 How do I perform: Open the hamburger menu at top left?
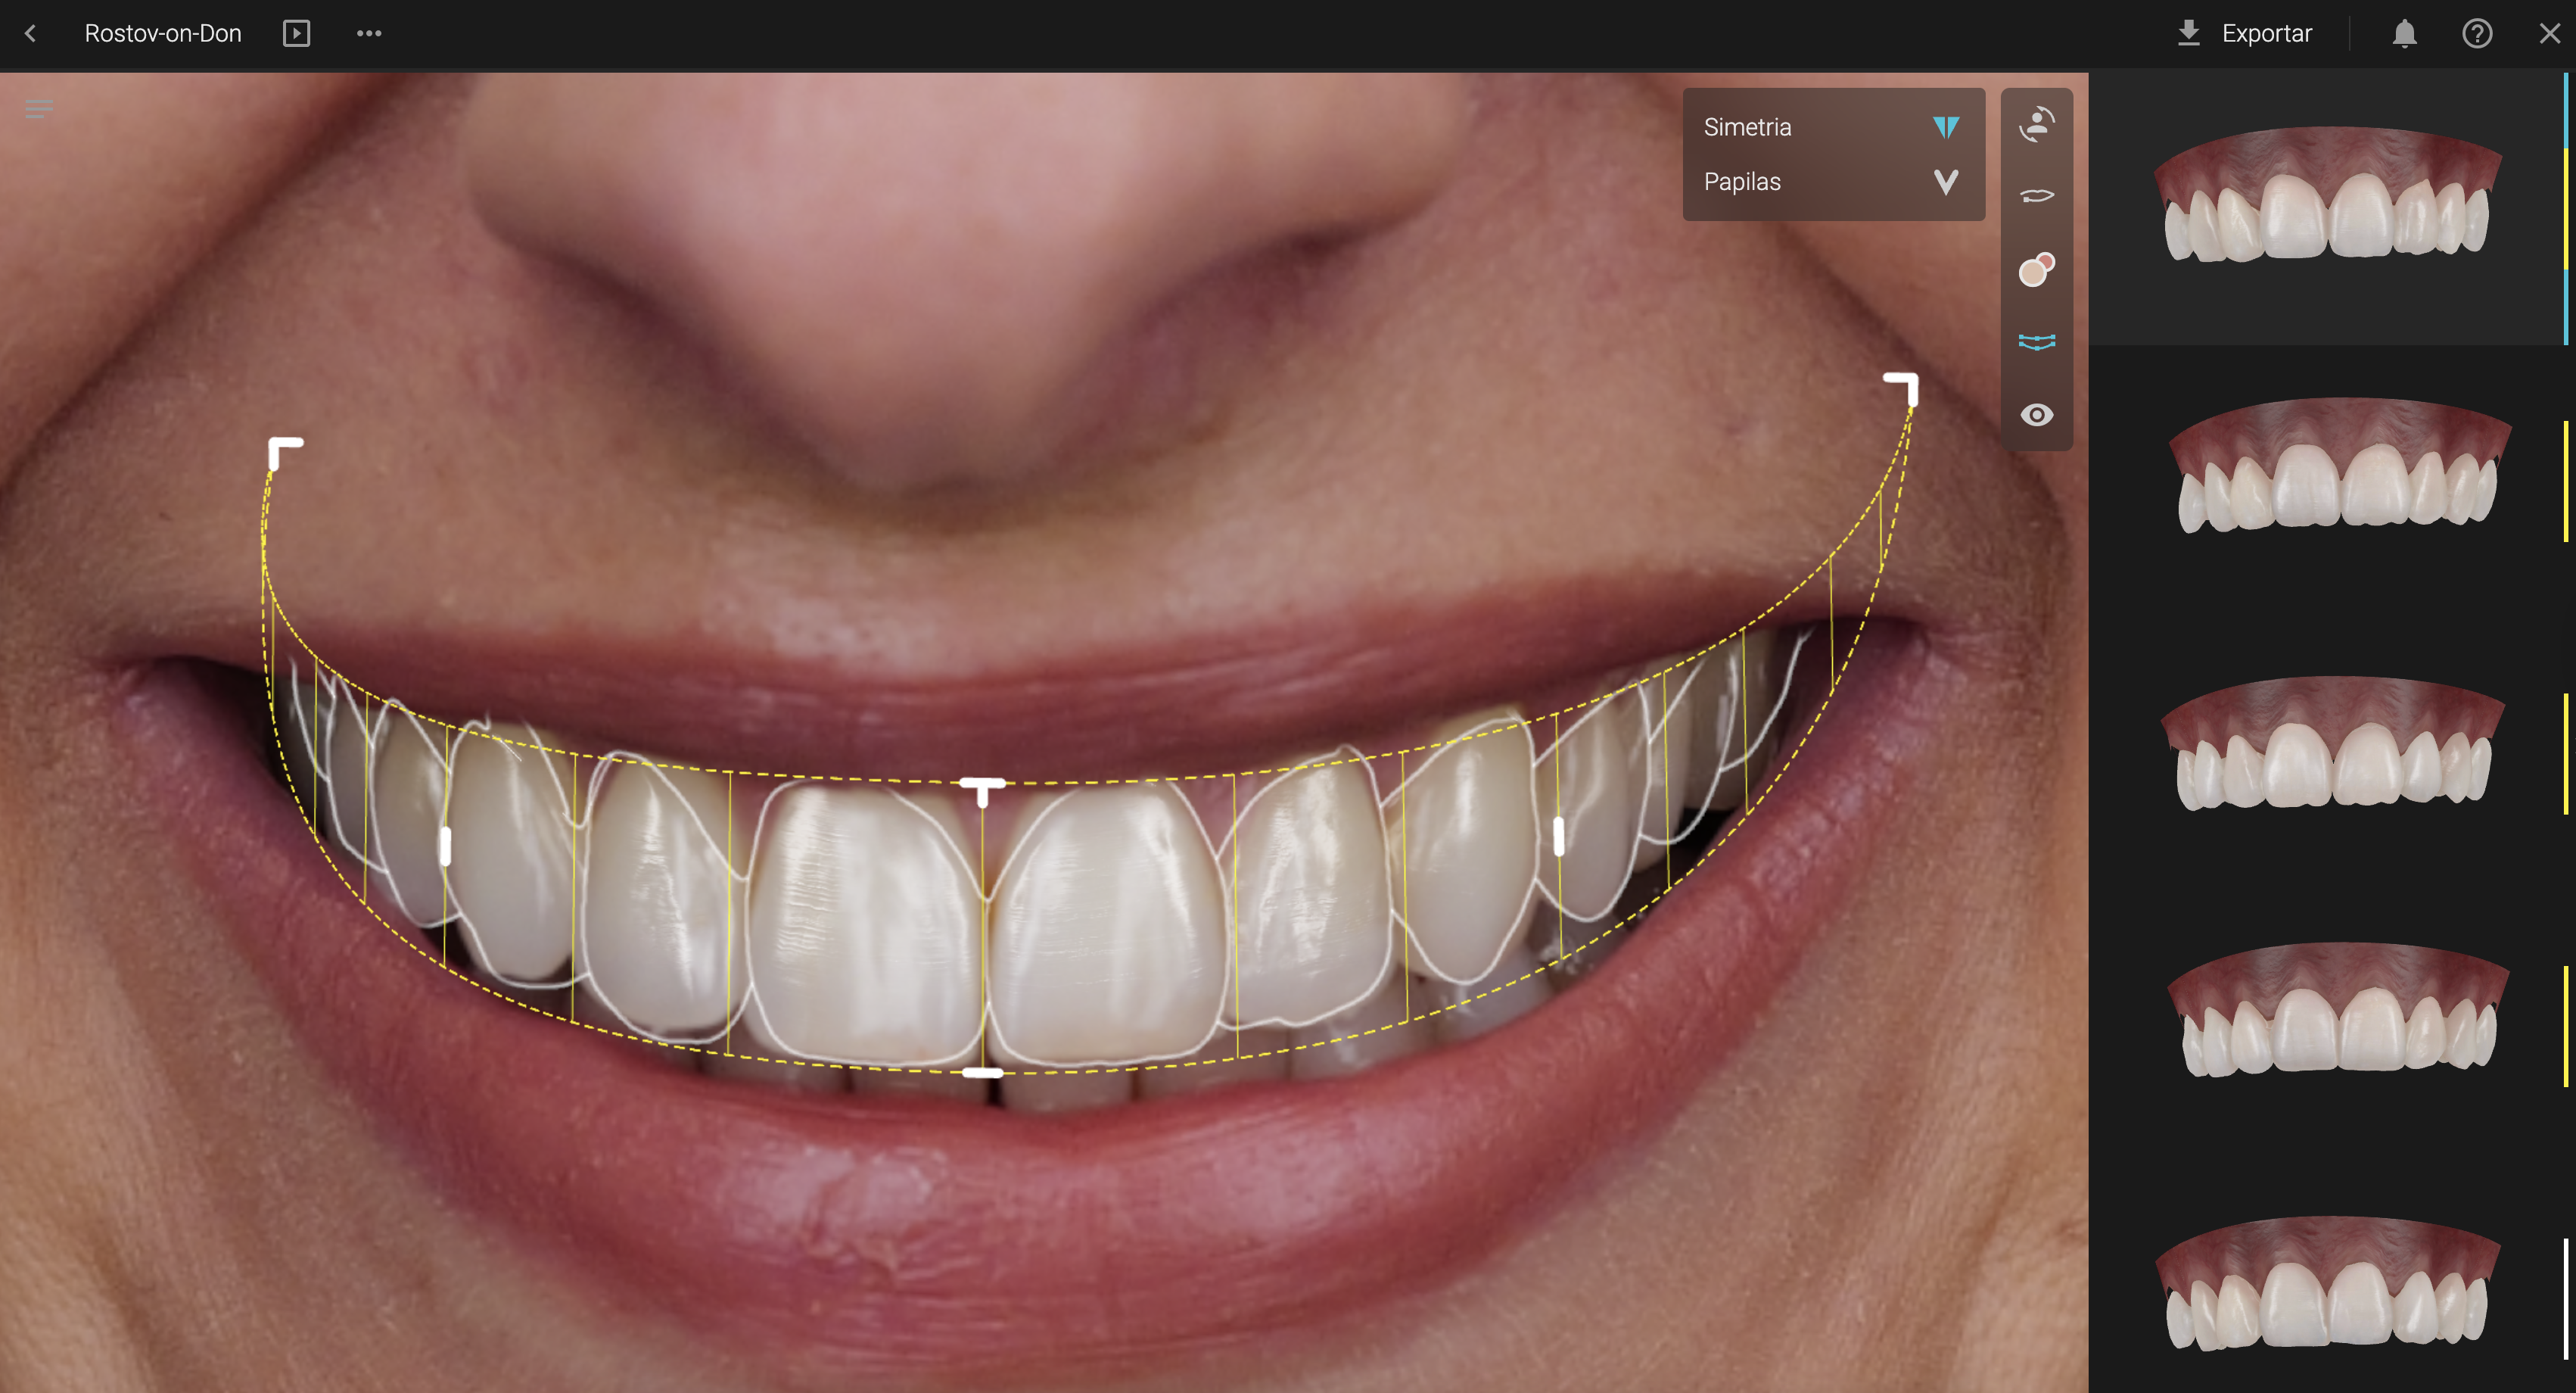38,109
